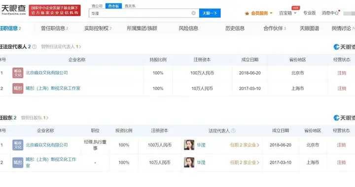355x187 pixels.
Task: Switch to the 历史信息 tab
Action: point(235,28)
